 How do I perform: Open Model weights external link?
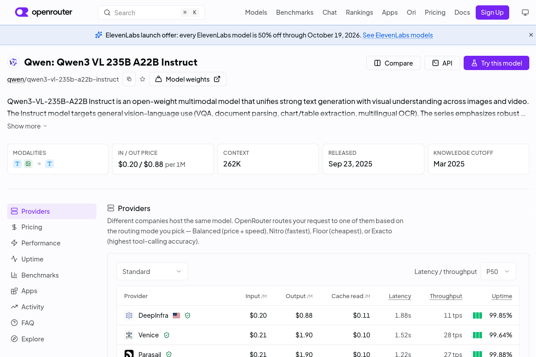coord(188,79)
